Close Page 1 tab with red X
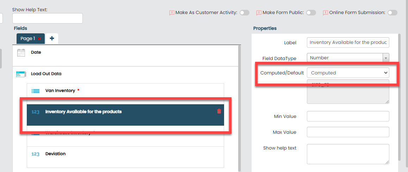 tap(39, 39)
